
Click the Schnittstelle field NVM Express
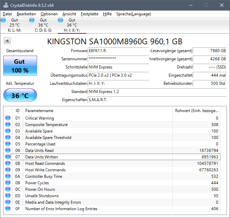[118, 67]
